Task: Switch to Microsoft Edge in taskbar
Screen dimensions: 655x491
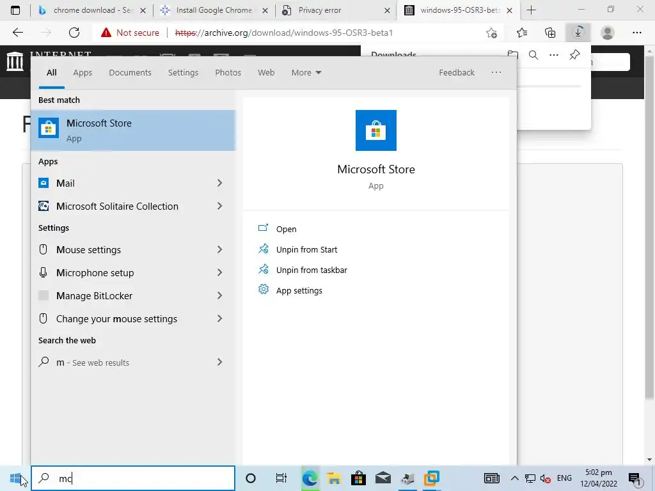Action: click(x=310, y=478)
